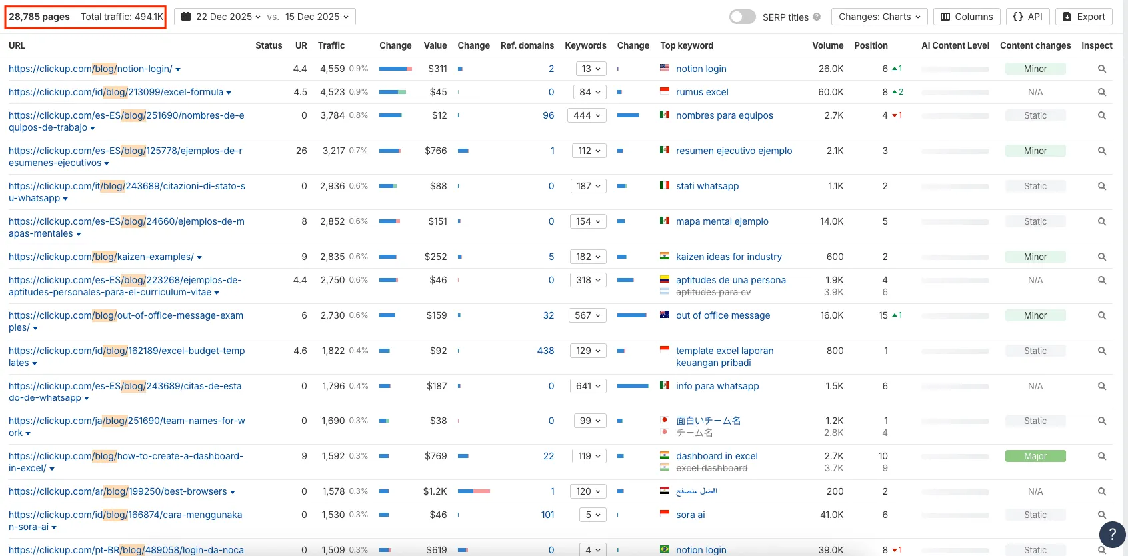Inspect the kaizen-examples page row

click(x=1101, y=257)
